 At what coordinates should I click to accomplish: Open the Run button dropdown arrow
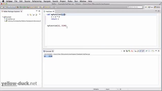point(26,7)
